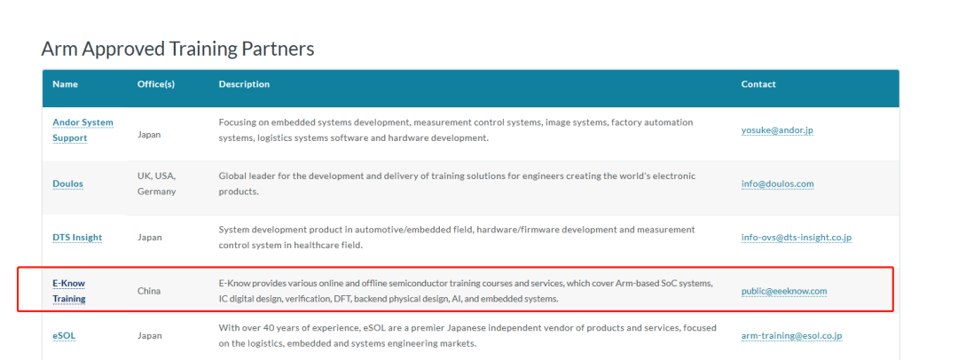Viewport: 958px width, 360px height.
Task: Email info-ovs@dts-insight.co.jp contact link
Action: [x=796, y=237]
